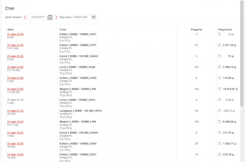Click the hands count 144
Viewport: 245px width, 162px height.
[196, 89]
